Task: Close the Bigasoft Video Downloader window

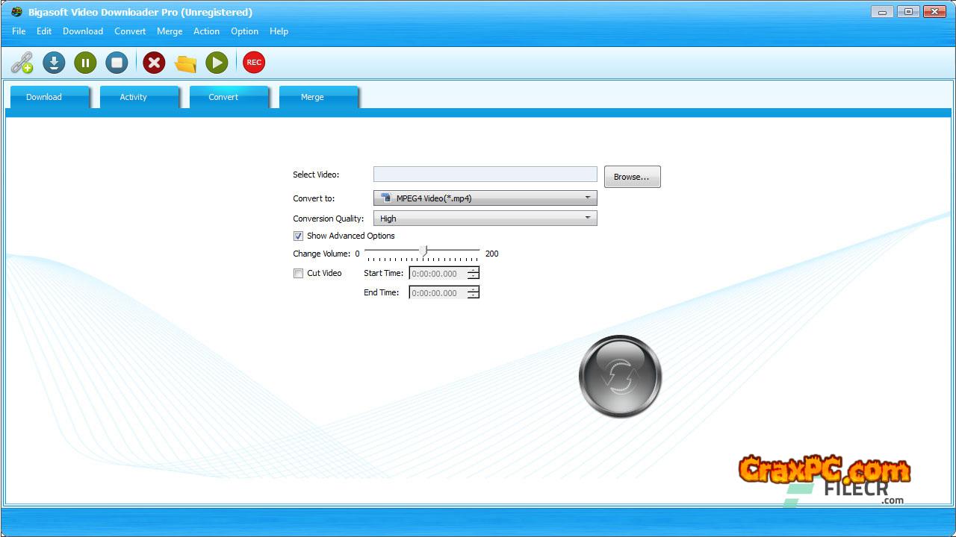Action: (x=934, y=12)
